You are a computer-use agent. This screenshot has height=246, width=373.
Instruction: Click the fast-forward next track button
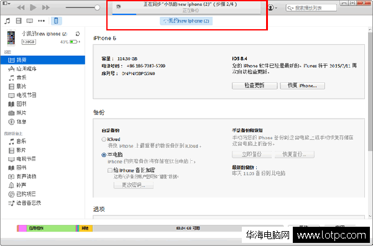[46, 7]
